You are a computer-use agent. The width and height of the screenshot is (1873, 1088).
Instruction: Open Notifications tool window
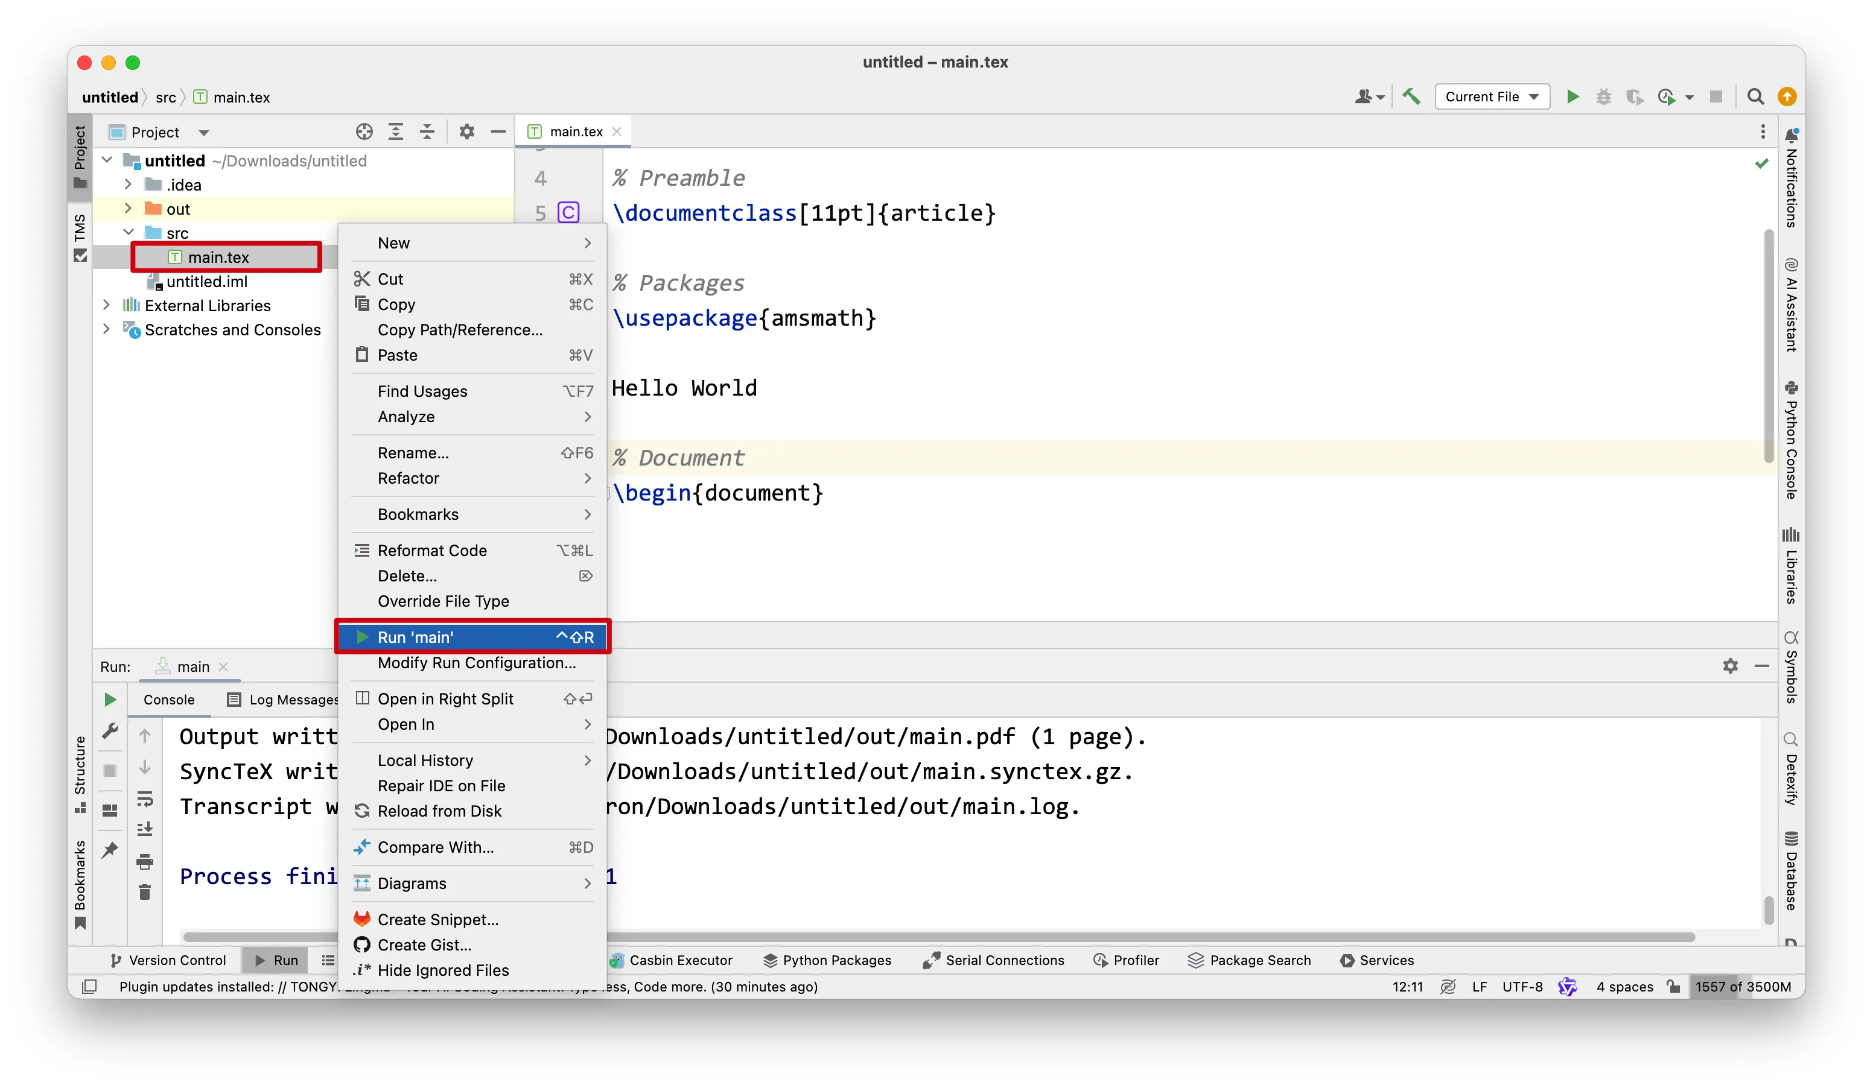[x=1790, y=179]
